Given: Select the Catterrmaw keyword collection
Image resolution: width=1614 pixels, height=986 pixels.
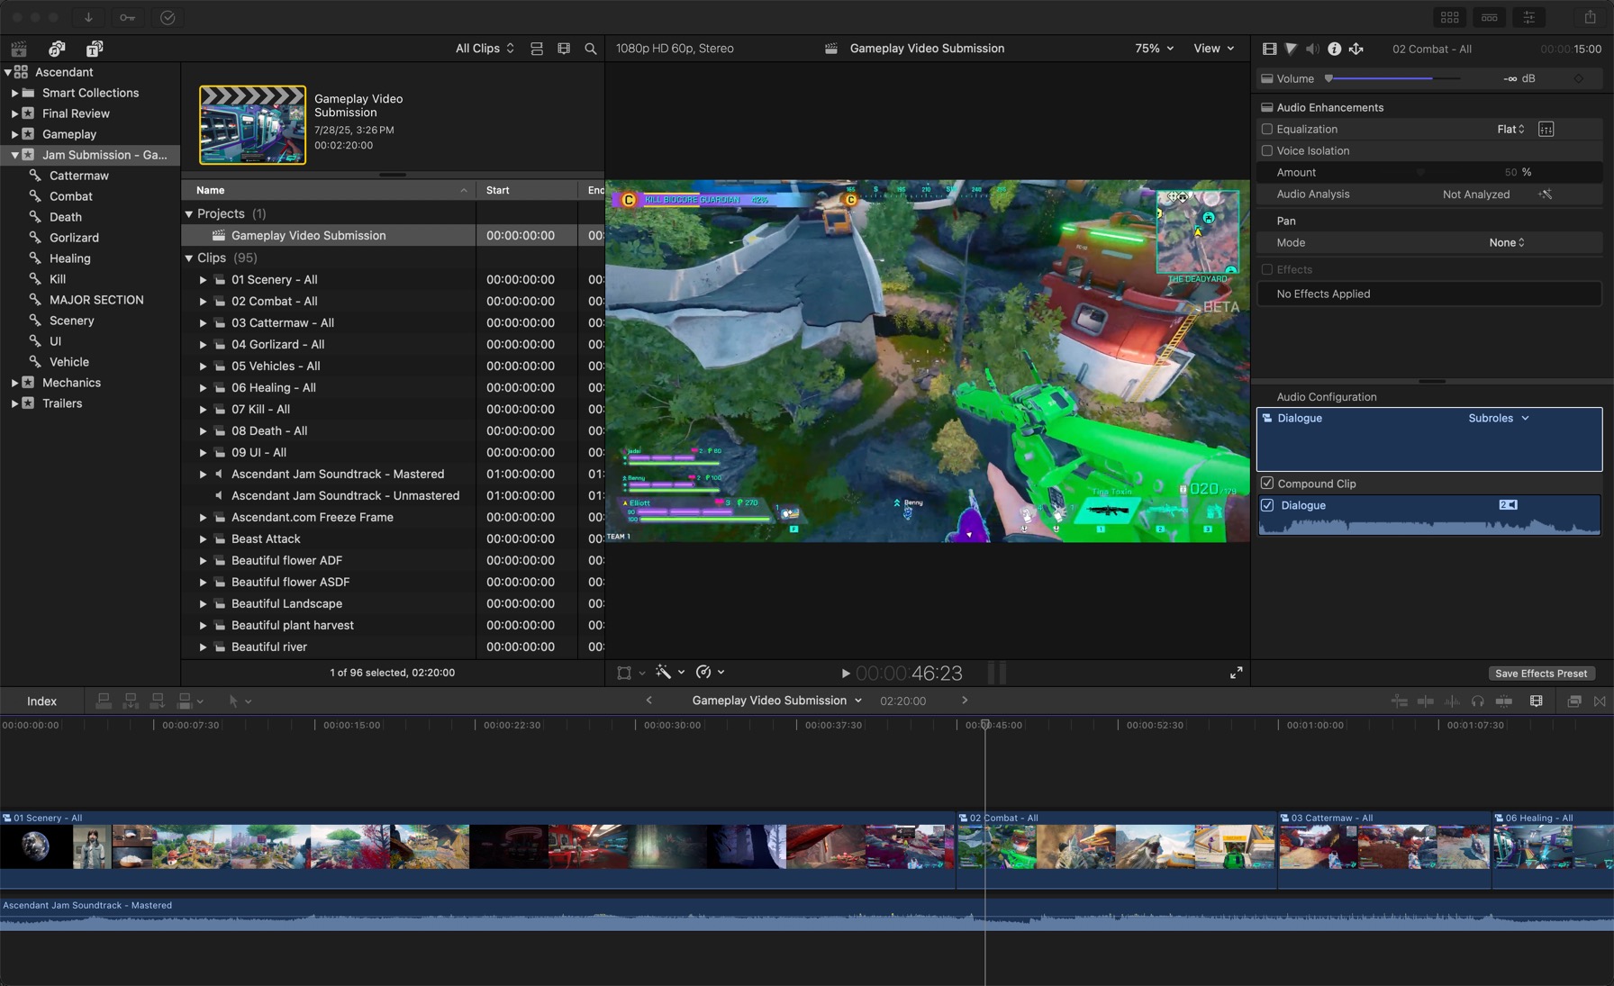Looking at the screenshot, I should click(x=79, y=176).
